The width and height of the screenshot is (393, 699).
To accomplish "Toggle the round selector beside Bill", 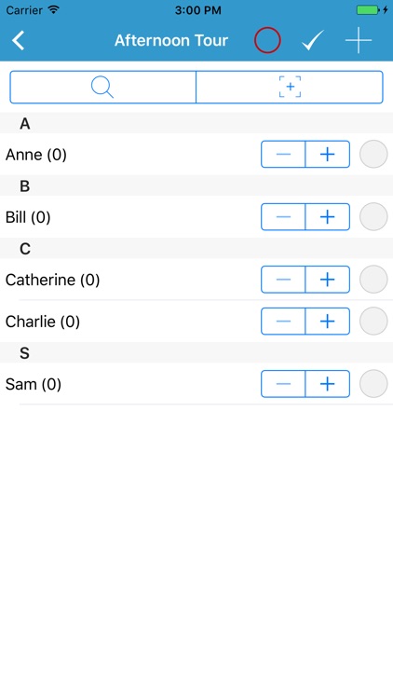I will tap(373, 216).
